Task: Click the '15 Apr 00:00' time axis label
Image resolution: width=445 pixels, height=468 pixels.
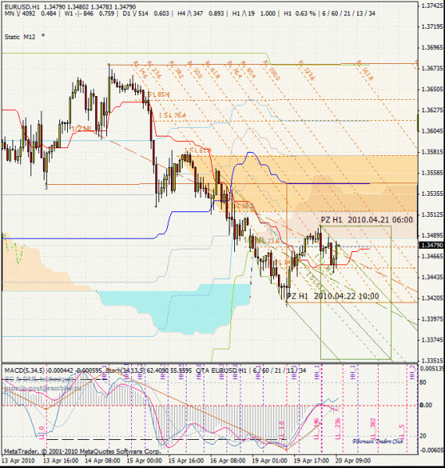Action: click(144, 460)
